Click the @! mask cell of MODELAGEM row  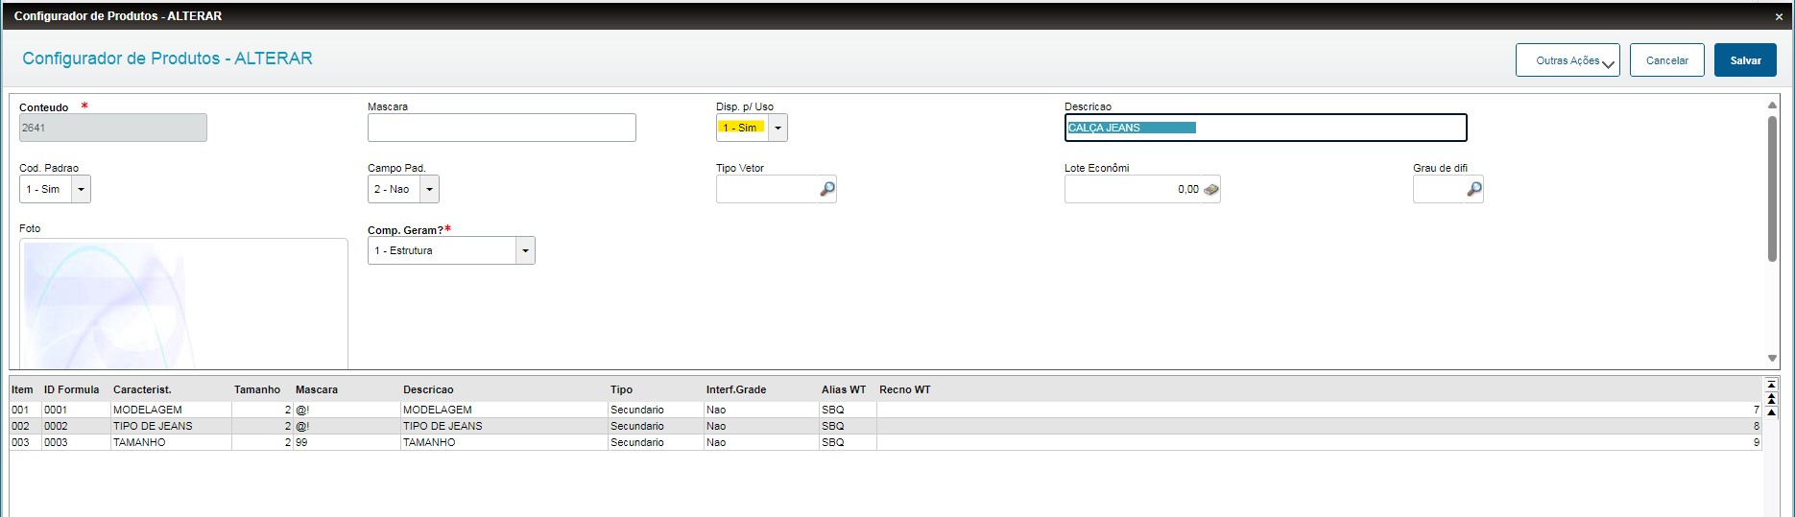[347, 410]
